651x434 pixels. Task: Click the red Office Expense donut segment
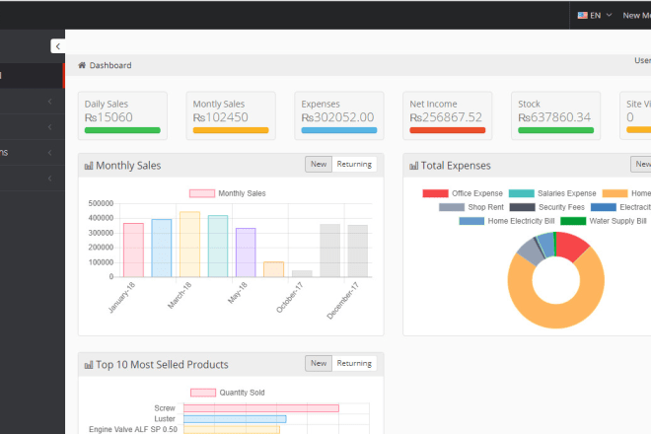point(571,245)
